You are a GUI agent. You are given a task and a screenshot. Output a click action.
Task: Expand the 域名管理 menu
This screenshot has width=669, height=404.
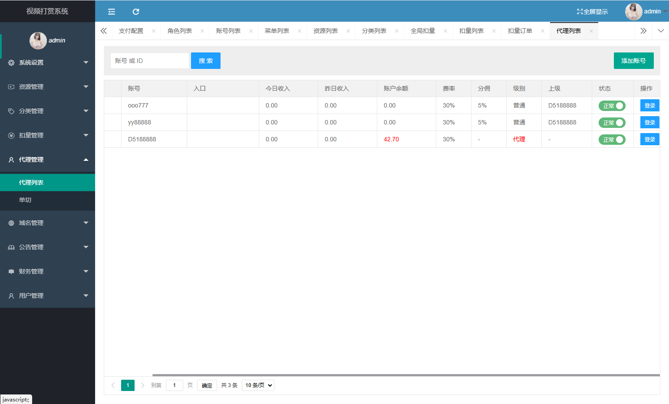[47, 223]
